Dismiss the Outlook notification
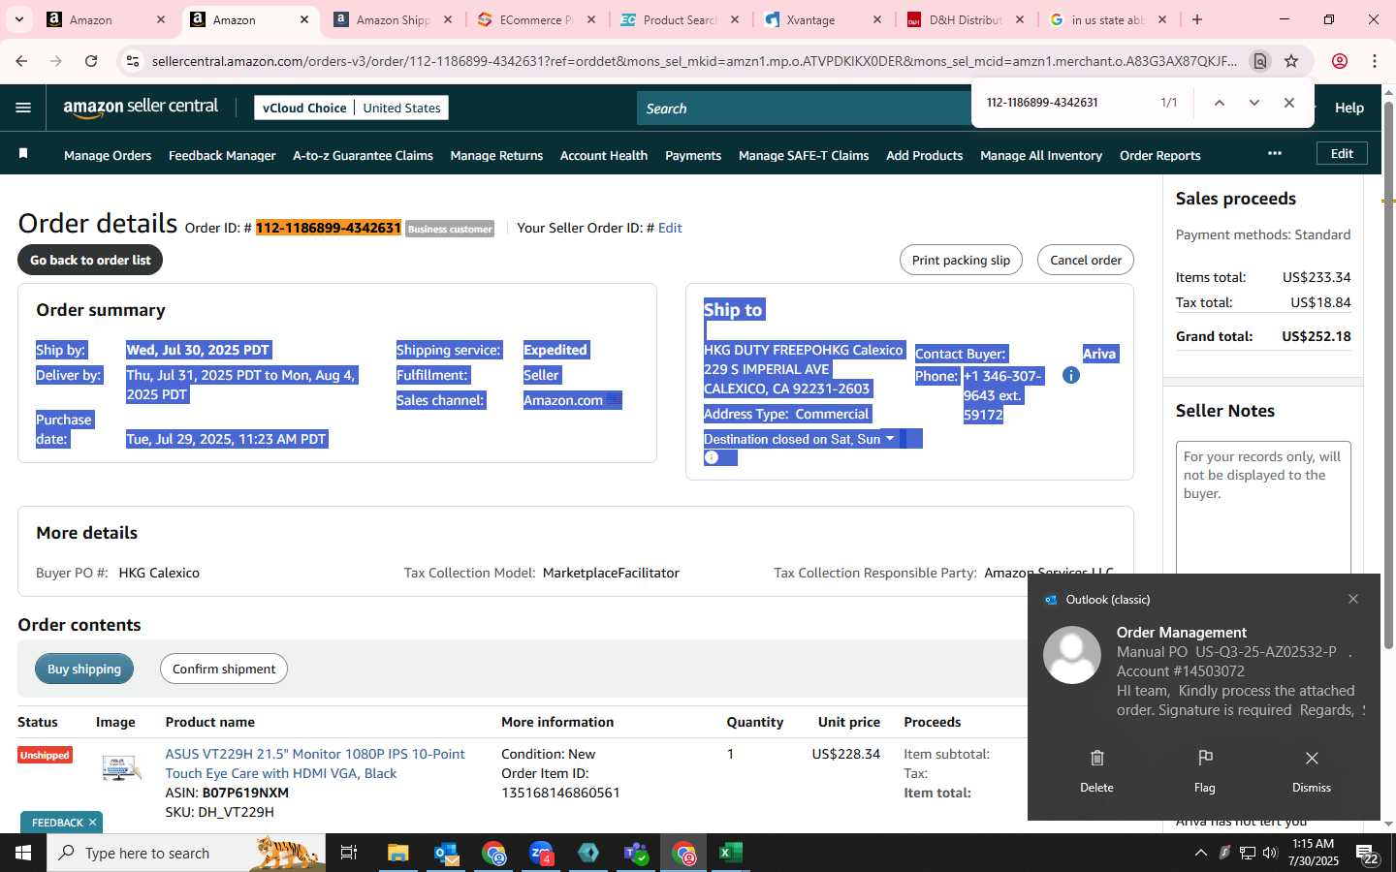This screenshot has width=1396, height=872. (x=1311, y=770)
